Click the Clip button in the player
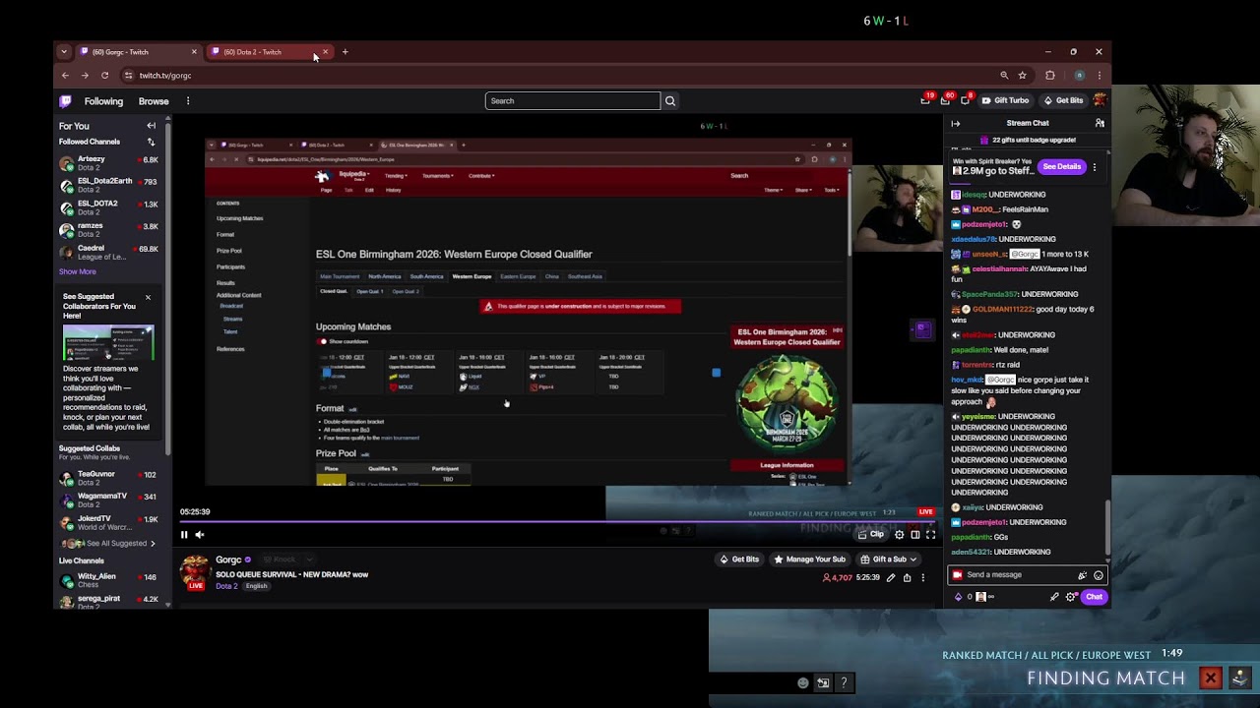Image resolution: width=1260 pixels, height=708 pixels. (x=871, y=535)
